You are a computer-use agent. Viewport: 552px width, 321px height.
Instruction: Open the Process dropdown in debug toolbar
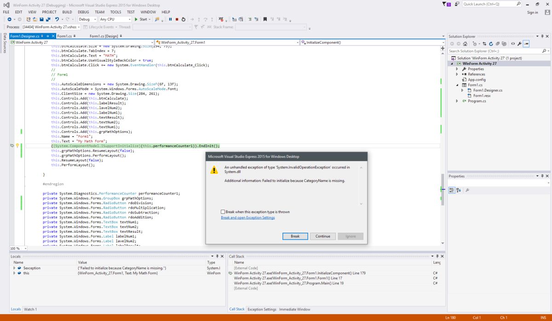pyautogui.click(x=52, y=27)
